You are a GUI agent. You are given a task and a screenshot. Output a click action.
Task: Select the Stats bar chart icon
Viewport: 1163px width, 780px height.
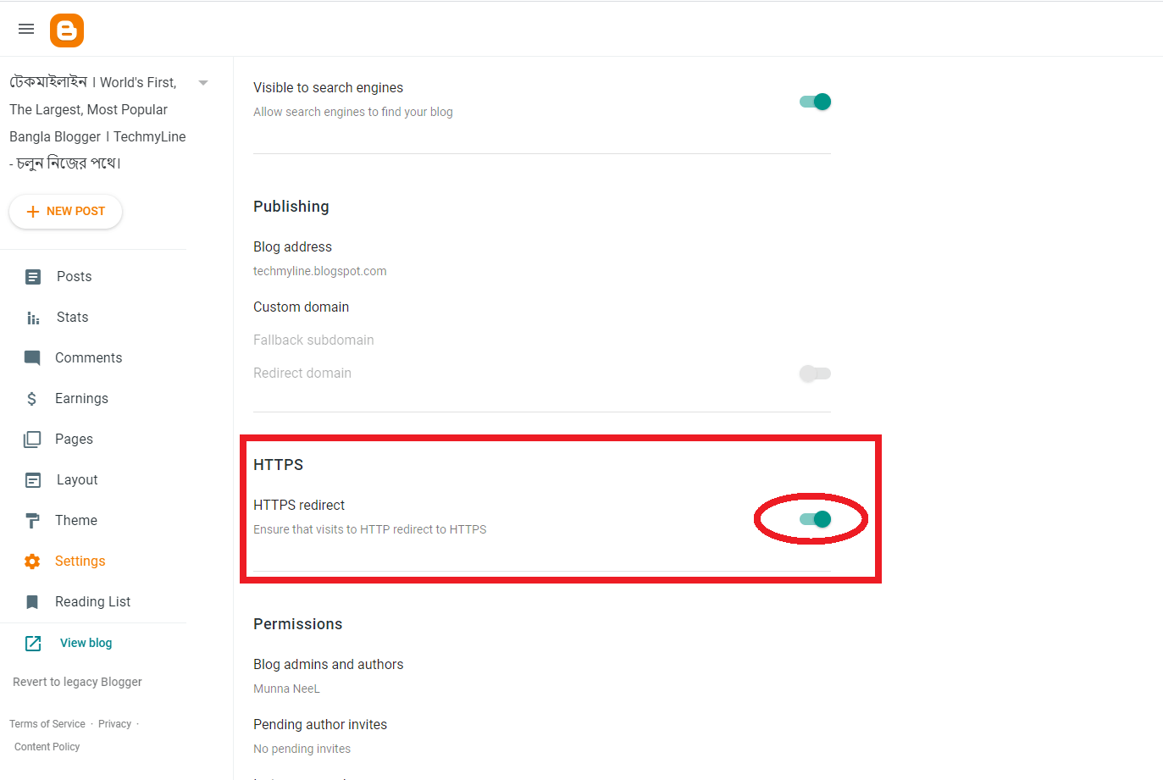pos(32,317)
